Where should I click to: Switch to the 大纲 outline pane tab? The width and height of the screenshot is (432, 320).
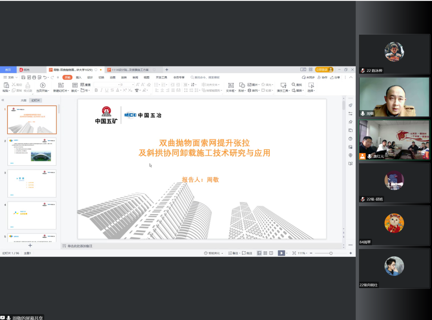23,100
